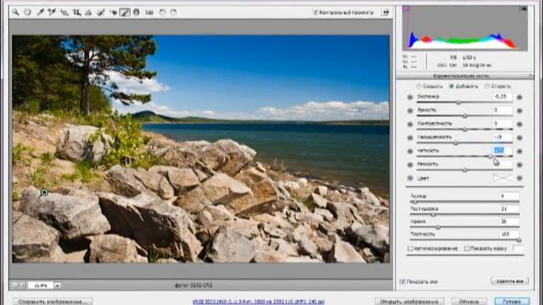Screen dimensions: 543x305
Task: Toggle full screen mode icon
Action: 385,13
